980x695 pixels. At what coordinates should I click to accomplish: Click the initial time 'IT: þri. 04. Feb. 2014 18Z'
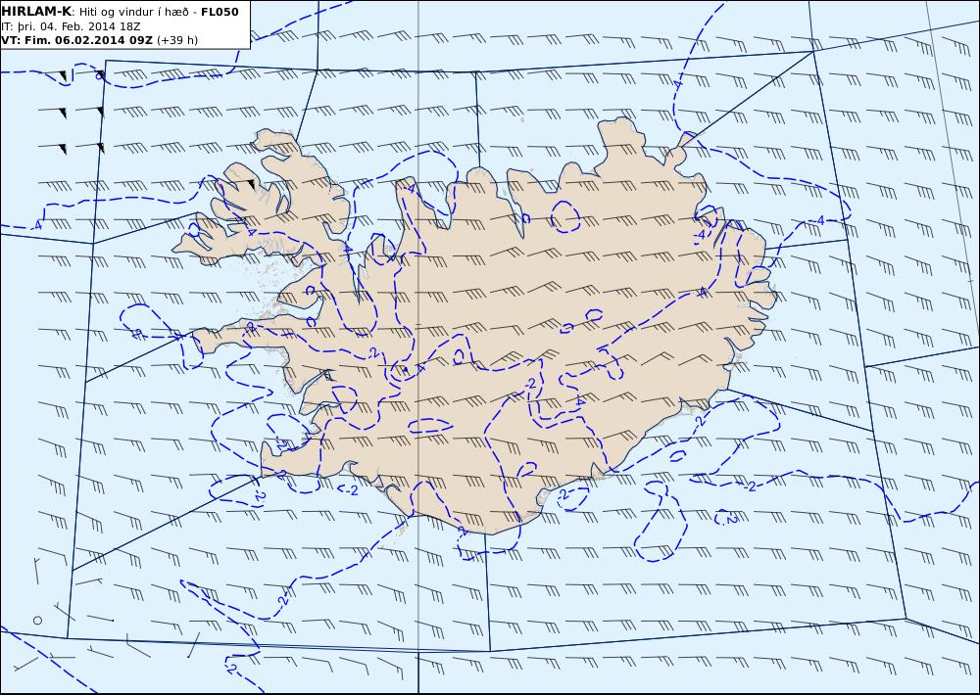click(x=71, y=26)
